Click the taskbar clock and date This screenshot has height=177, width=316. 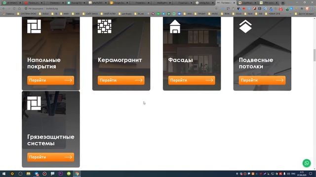point(302,174)
